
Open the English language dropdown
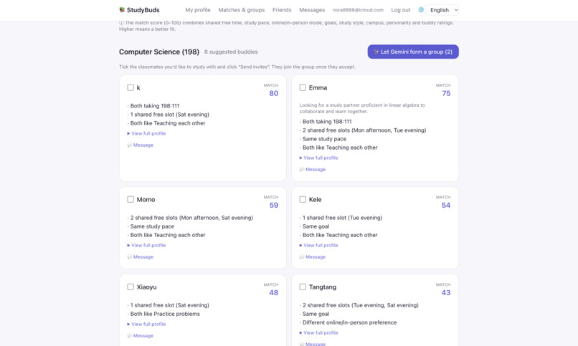click(x=442, y=10)
